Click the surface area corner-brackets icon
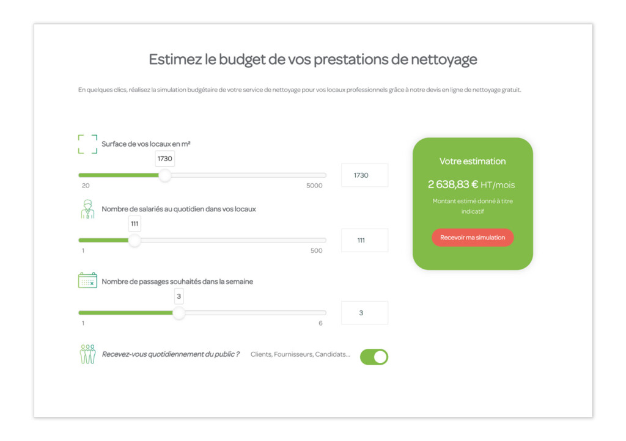This screenshot has height=441, width=626. click(87, 144)
